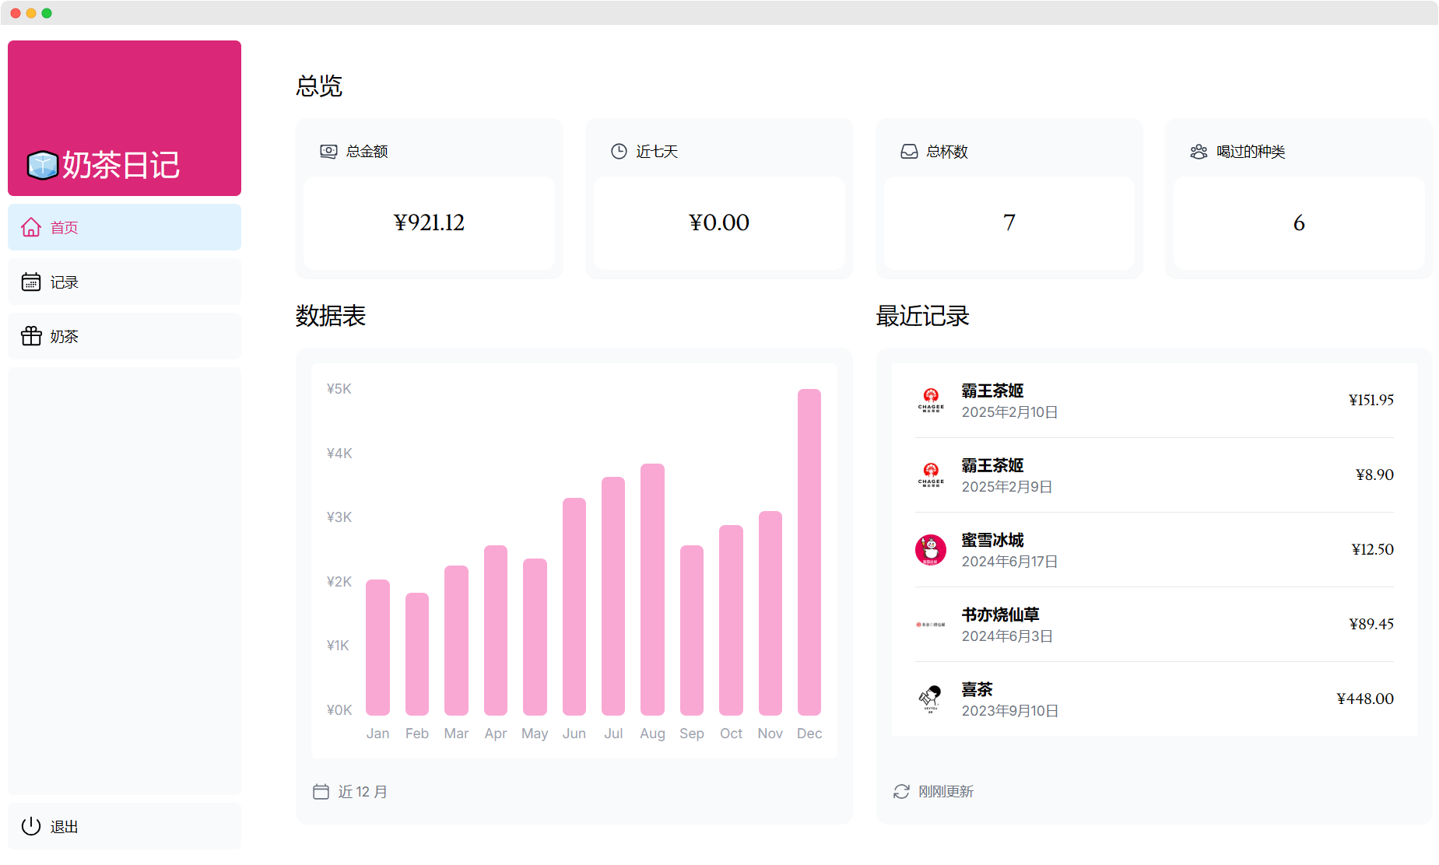Click the 近七天 value ¥0.00
This screenshot has height=865, width=1439.
(x=719, y=222)
